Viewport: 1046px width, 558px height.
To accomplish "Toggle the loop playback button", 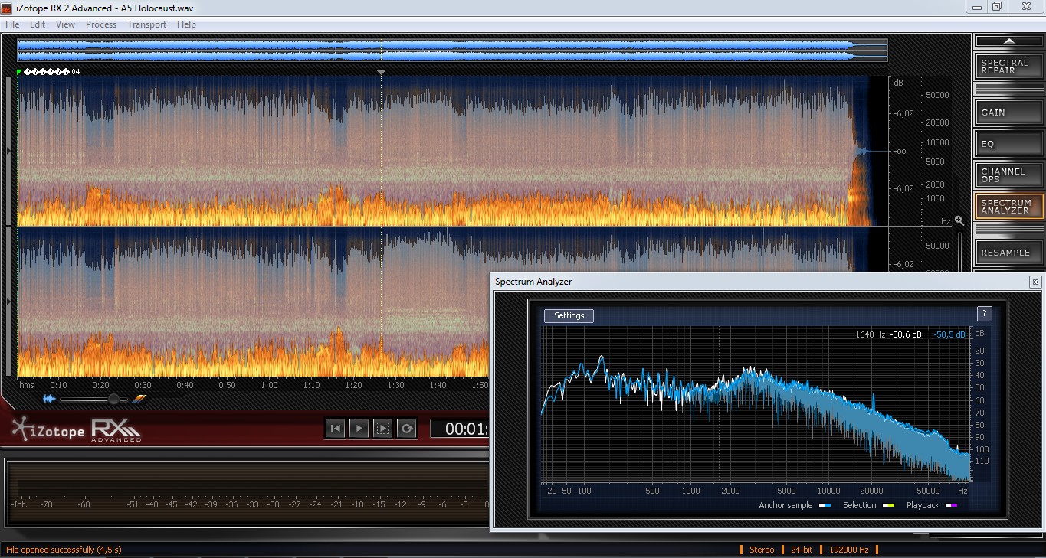I will (x=406, y=429).
